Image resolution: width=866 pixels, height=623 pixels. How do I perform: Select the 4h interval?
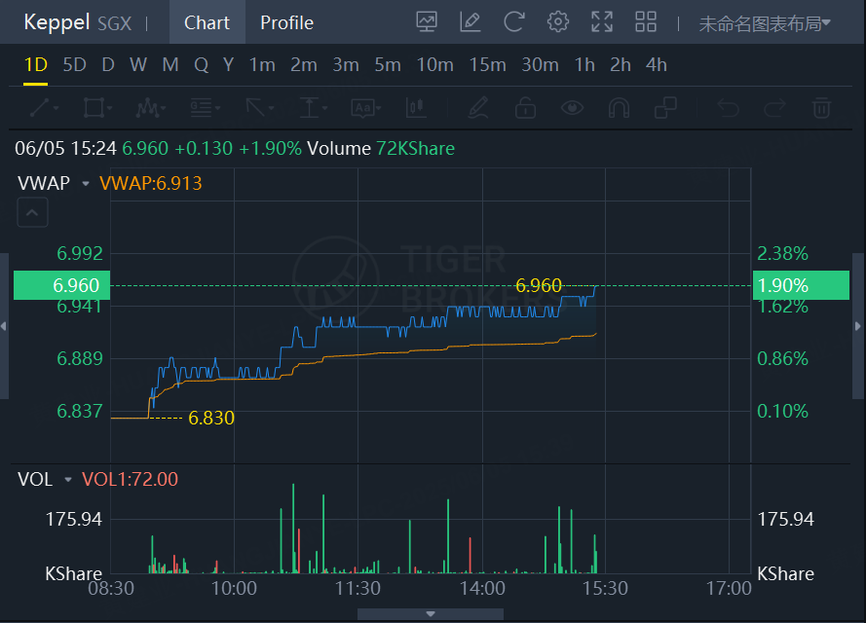(657, 65)
